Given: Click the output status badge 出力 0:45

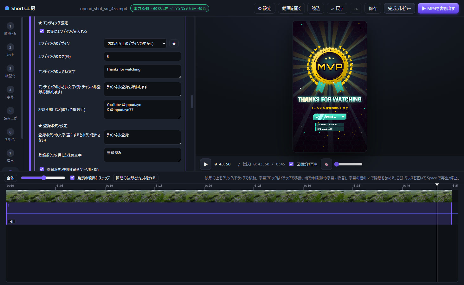Looking at the screenshot, I should (170, 9).
